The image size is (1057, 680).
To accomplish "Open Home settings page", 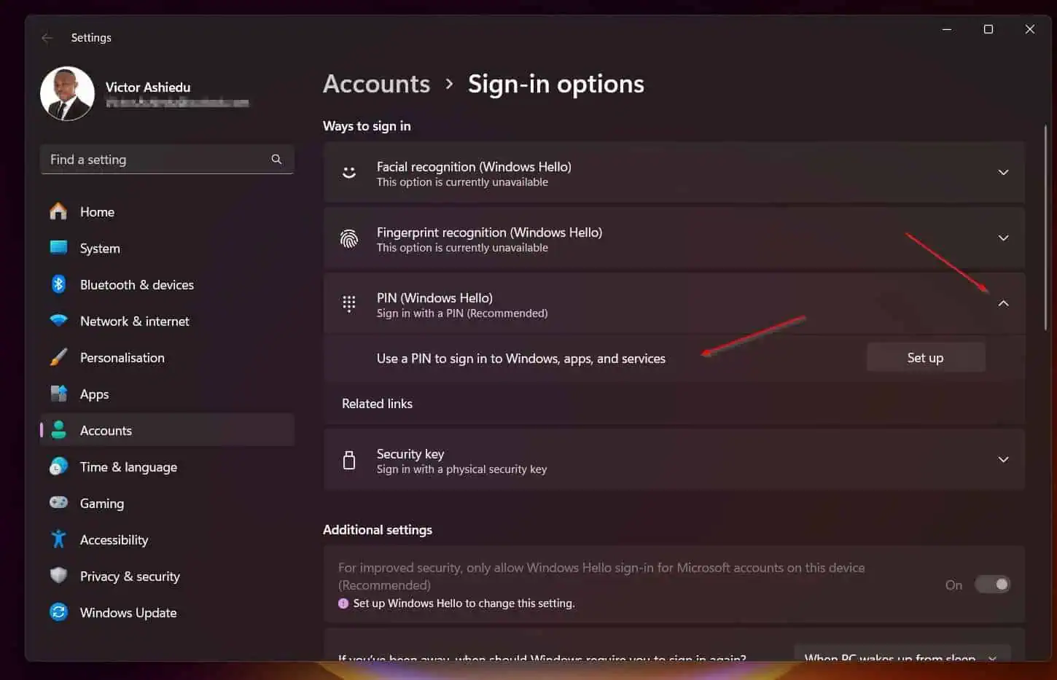I will (x=167, y=211).
